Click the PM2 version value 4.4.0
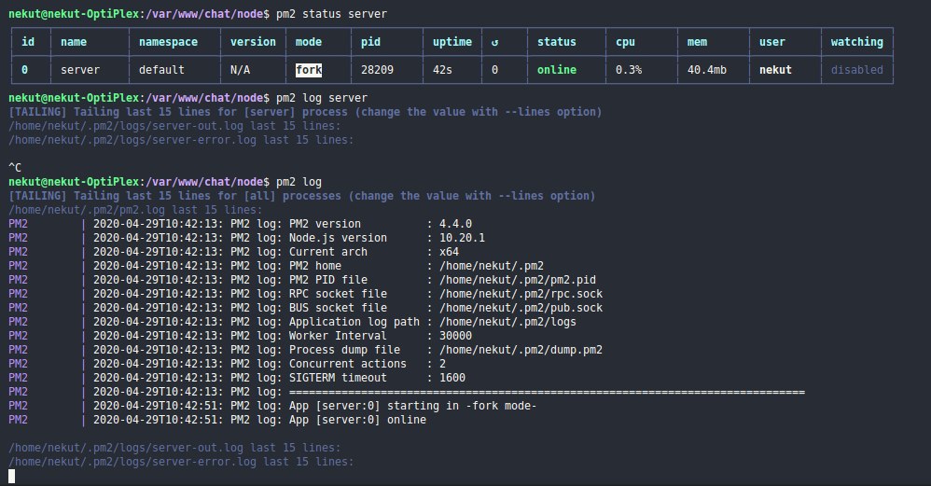Screen dimensions: 931x486 (x=455, y=224)
